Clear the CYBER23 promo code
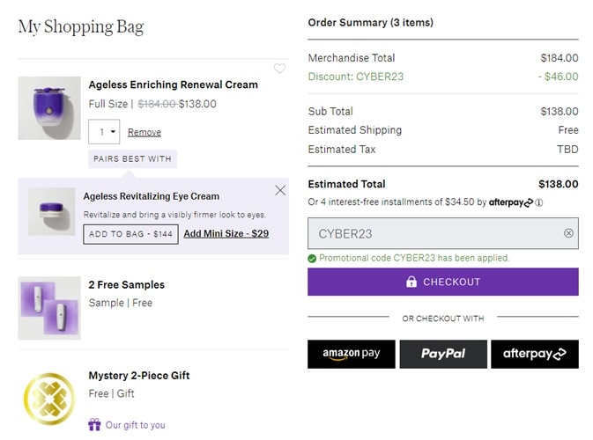593x440 pixels. [x=568, y=233]
